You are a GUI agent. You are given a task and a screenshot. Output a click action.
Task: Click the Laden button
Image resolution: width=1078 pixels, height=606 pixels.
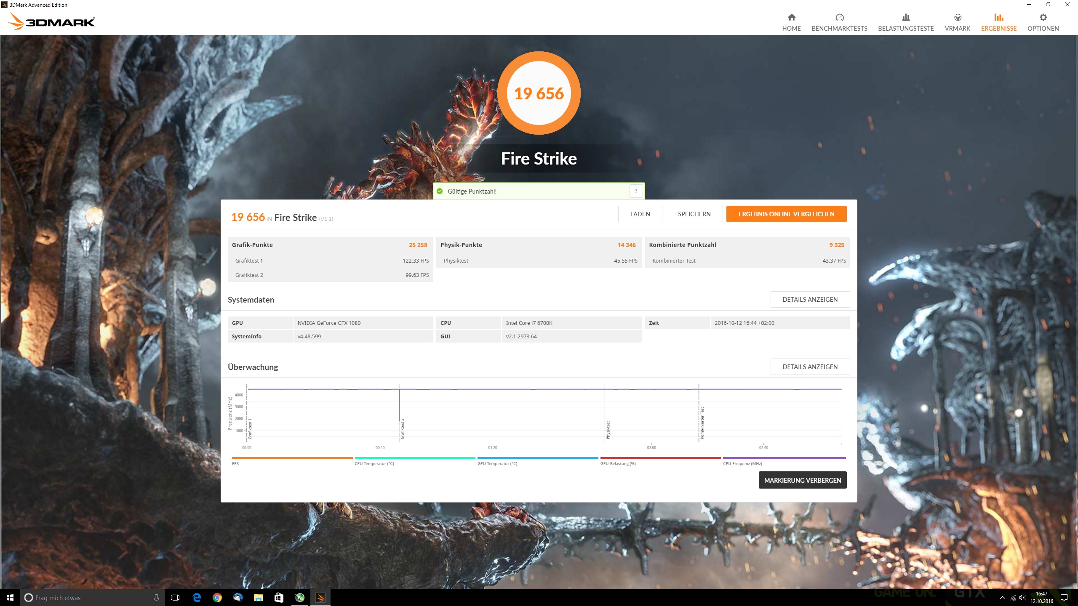(x=640, y=214)
